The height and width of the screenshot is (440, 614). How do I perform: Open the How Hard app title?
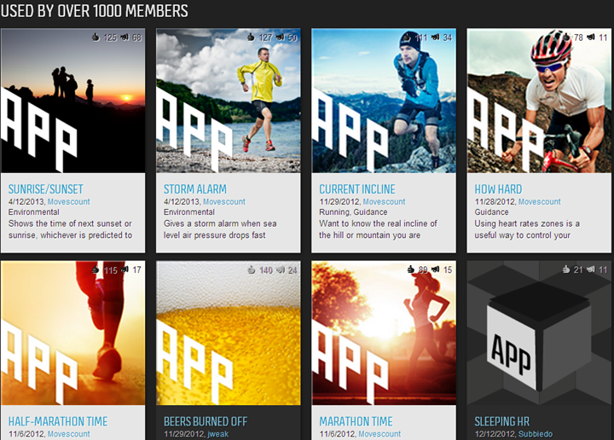coord(498,189)
